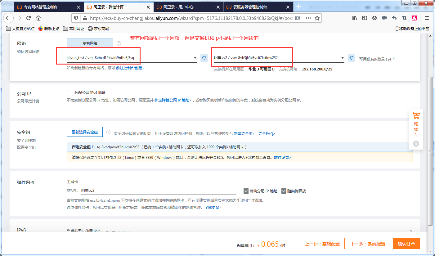Refresh the switch list with the reload icon

[352, 58]
